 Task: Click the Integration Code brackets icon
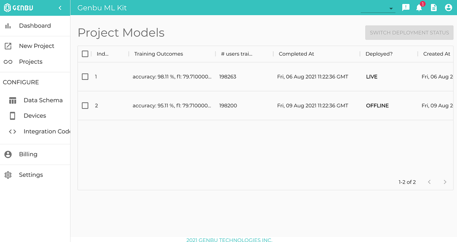(x=12, y=131)
